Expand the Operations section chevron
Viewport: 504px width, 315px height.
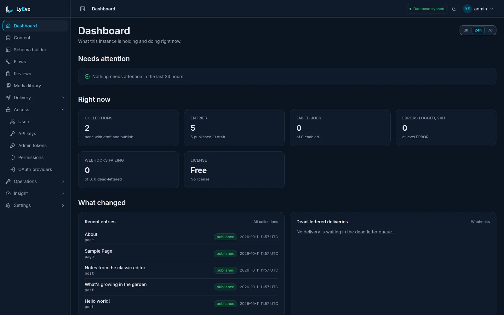coord(63,181)
